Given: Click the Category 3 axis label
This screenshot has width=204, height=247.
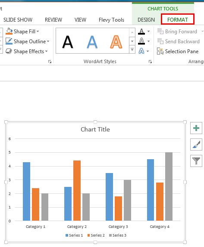Looking at the screenshot, I should pos(118,227).
